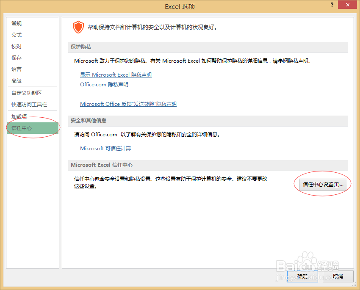Open 显示 Microsoft Excel 隐私声明 link
The width and height of the screenshot is (360, 290).
click(116, 75)
